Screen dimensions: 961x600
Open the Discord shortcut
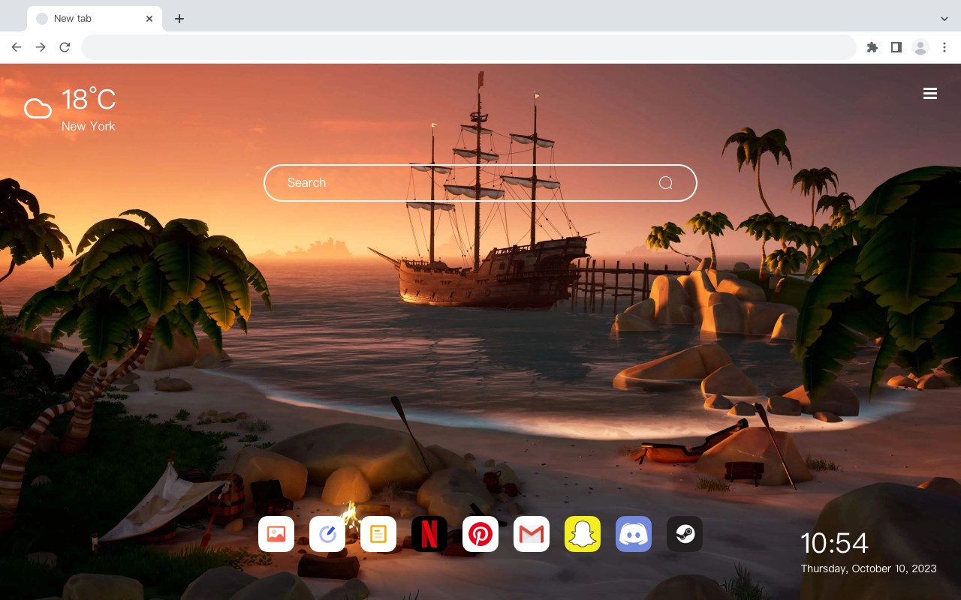[x=634, y=534]
